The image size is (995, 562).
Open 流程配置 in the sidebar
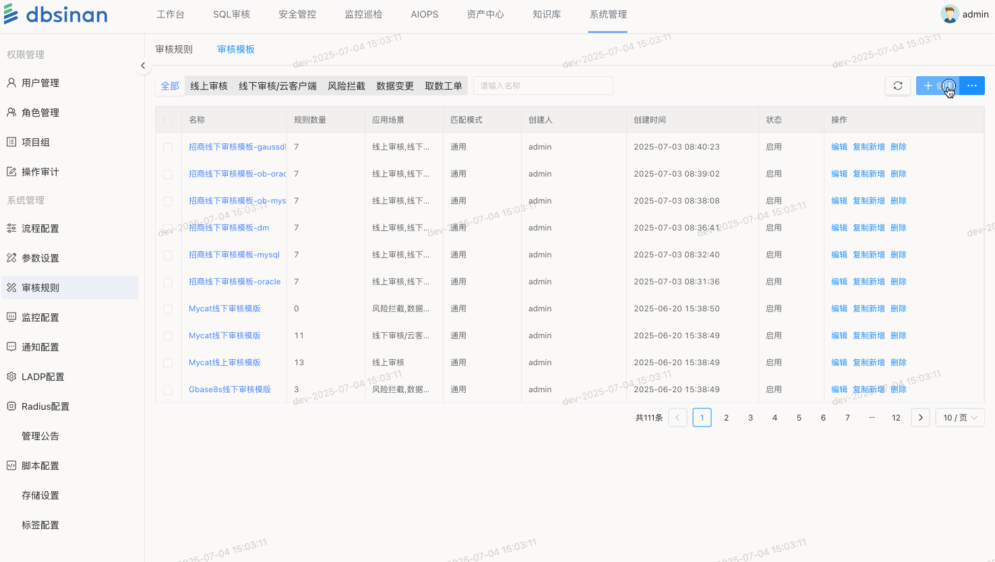pos(40,228)
